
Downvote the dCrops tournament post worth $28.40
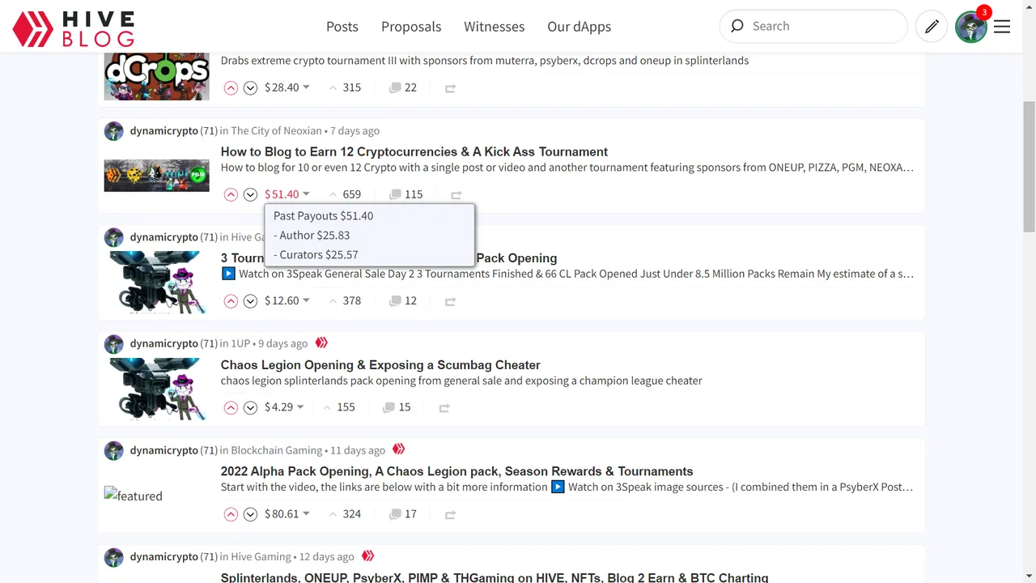click(250, 87)
